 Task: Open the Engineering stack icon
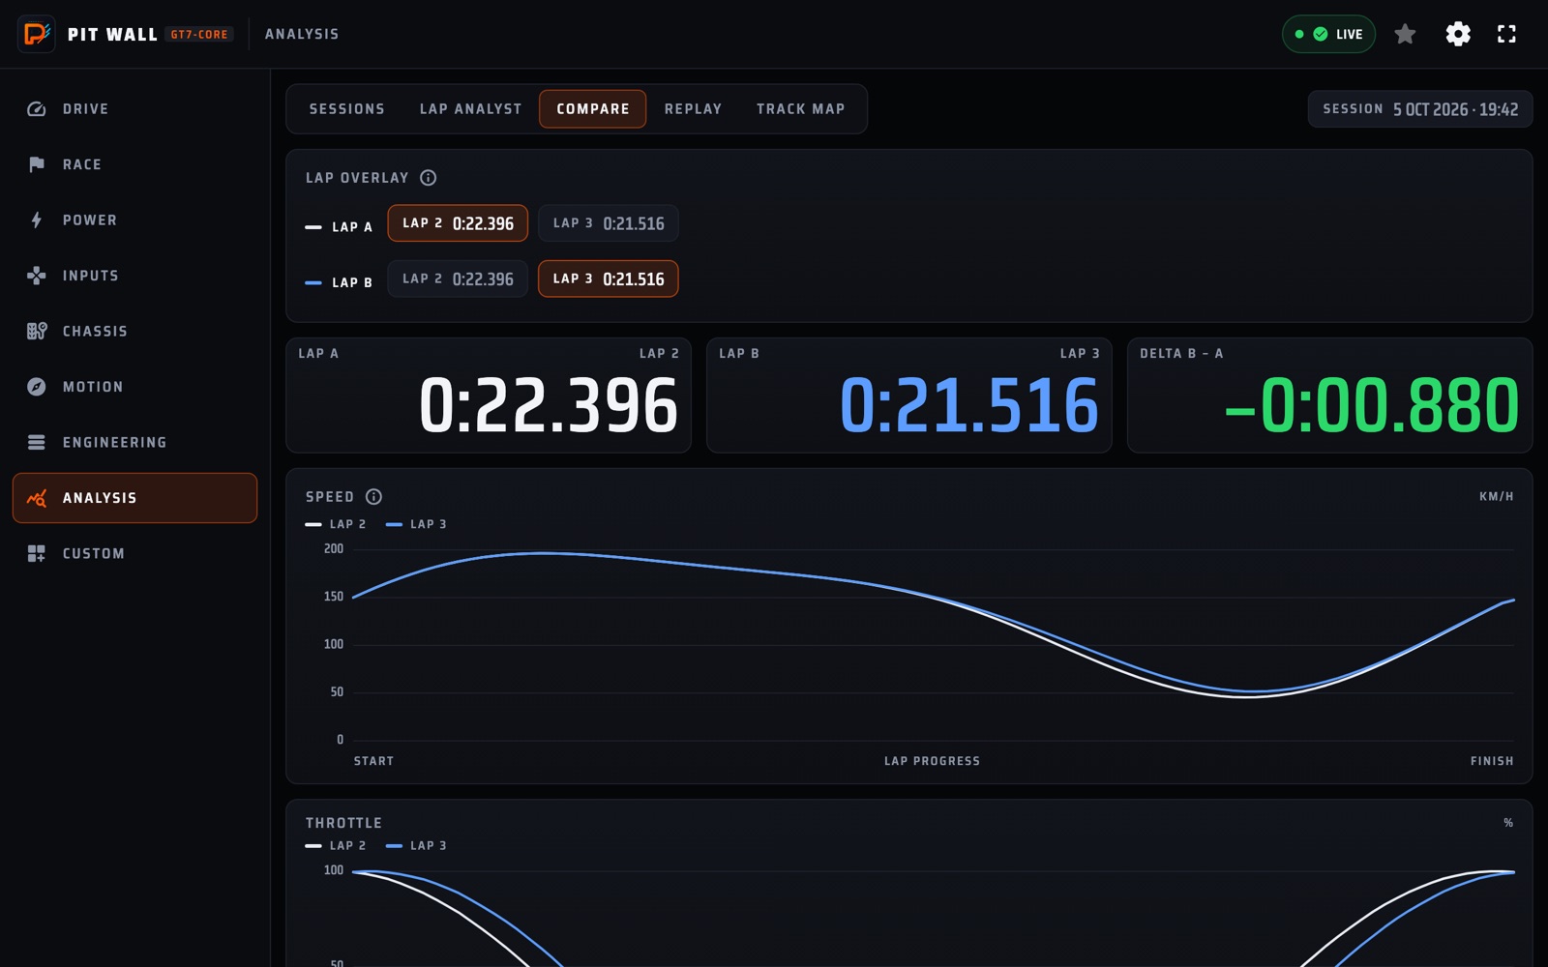click(37, 443)
